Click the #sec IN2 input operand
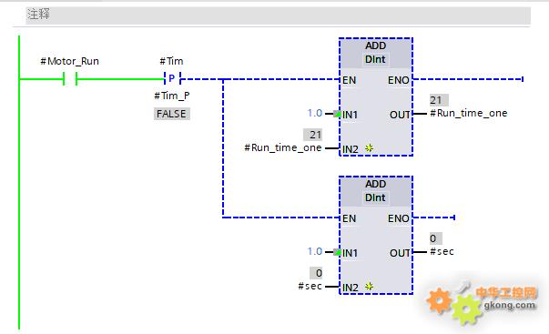Image resolution: width=549 pixels, height=334 pixels. pyautogui.click(x=310, y=286)
